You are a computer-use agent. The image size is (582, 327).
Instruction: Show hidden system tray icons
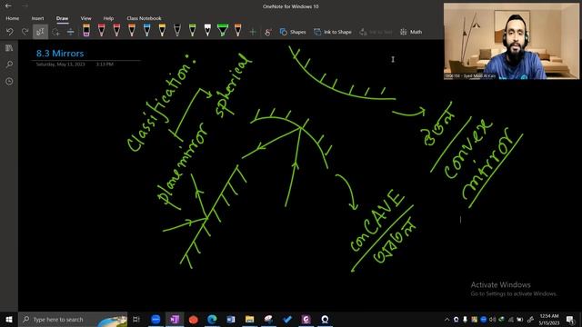(447, 320)
